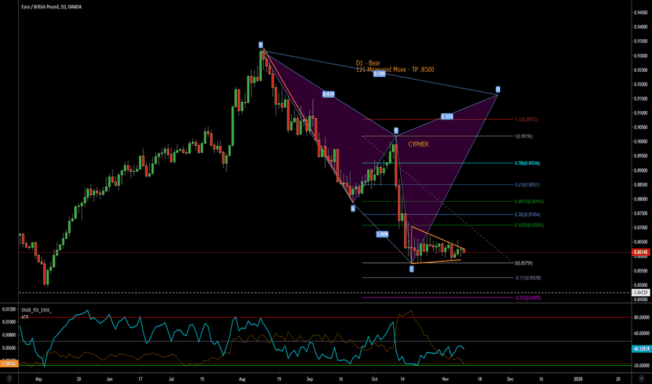
Task: Select the C point marker below the triangle
Action: coord(411,268)
